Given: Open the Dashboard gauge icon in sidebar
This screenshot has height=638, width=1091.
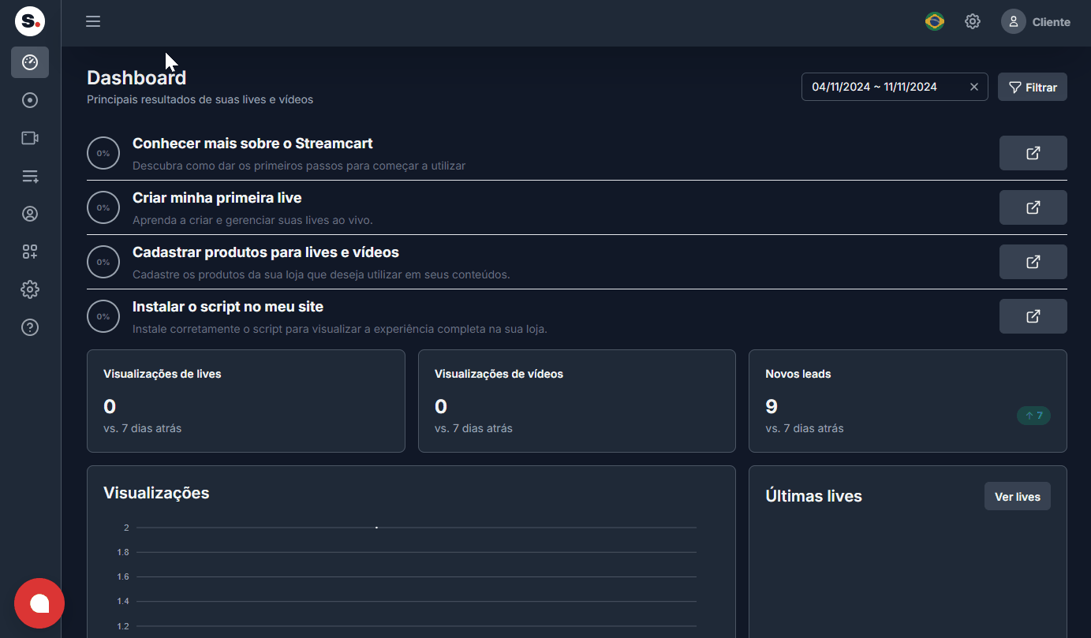Looking at the screenshot, I should tap(30, 62).
